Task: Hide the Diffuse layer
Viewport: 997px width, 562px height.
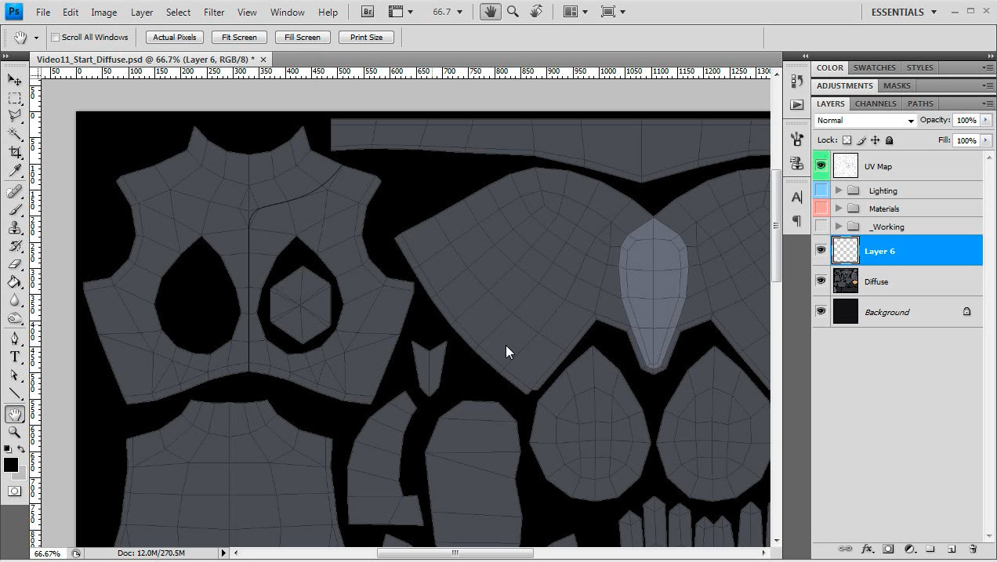Action: tap(821, 281)
